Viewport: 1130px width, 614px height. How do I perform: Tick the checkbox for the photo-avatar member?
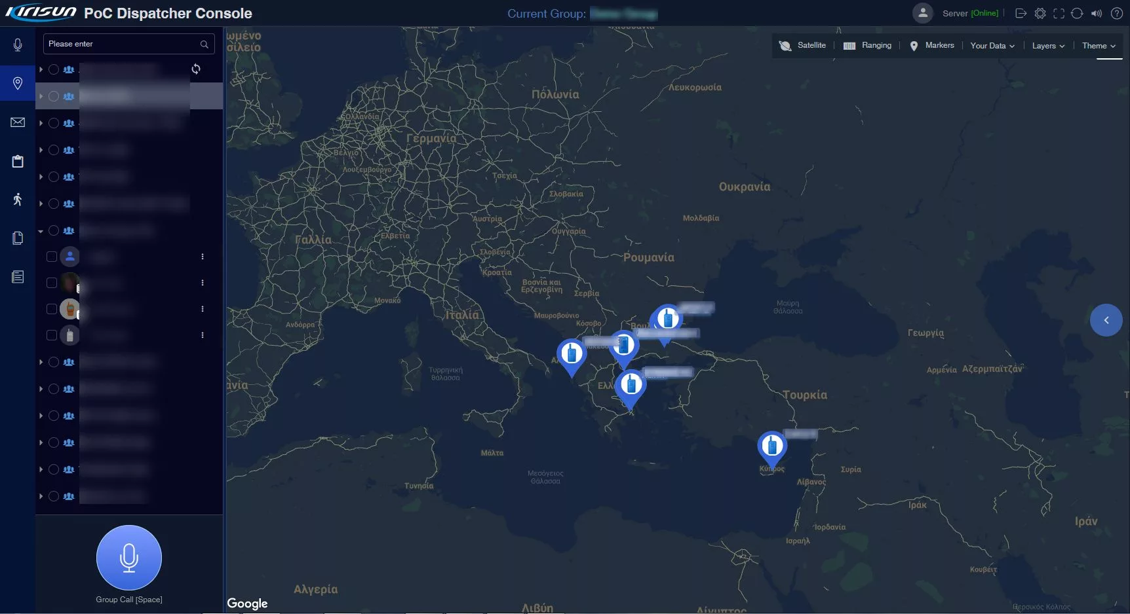[x=52, y=283]
